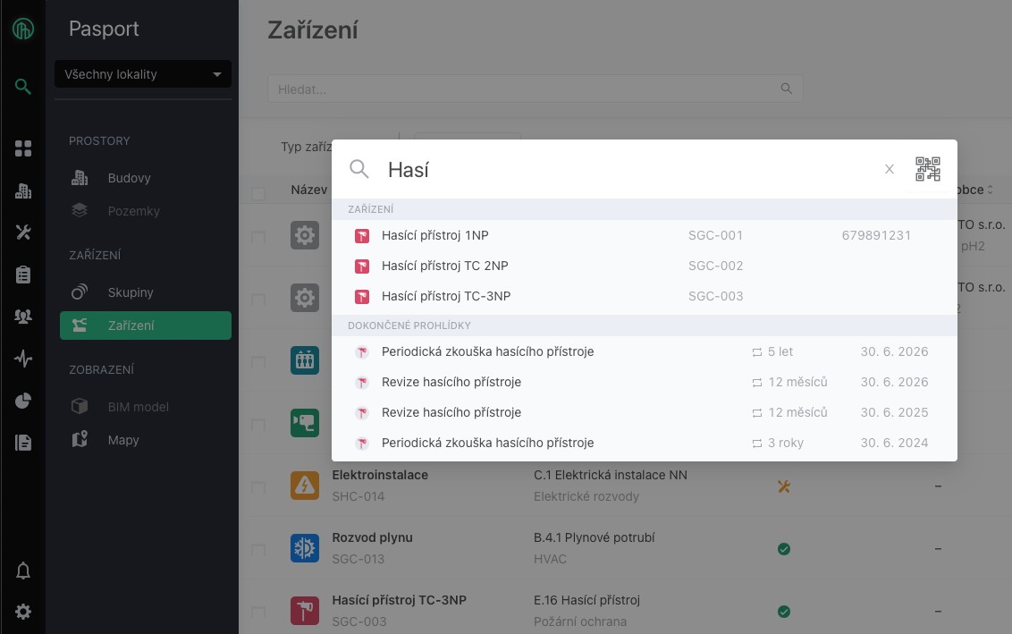Screen dimensions: 1012x634
Task: Open the maintenance tools icon in rail
Action: click(23, 232)
